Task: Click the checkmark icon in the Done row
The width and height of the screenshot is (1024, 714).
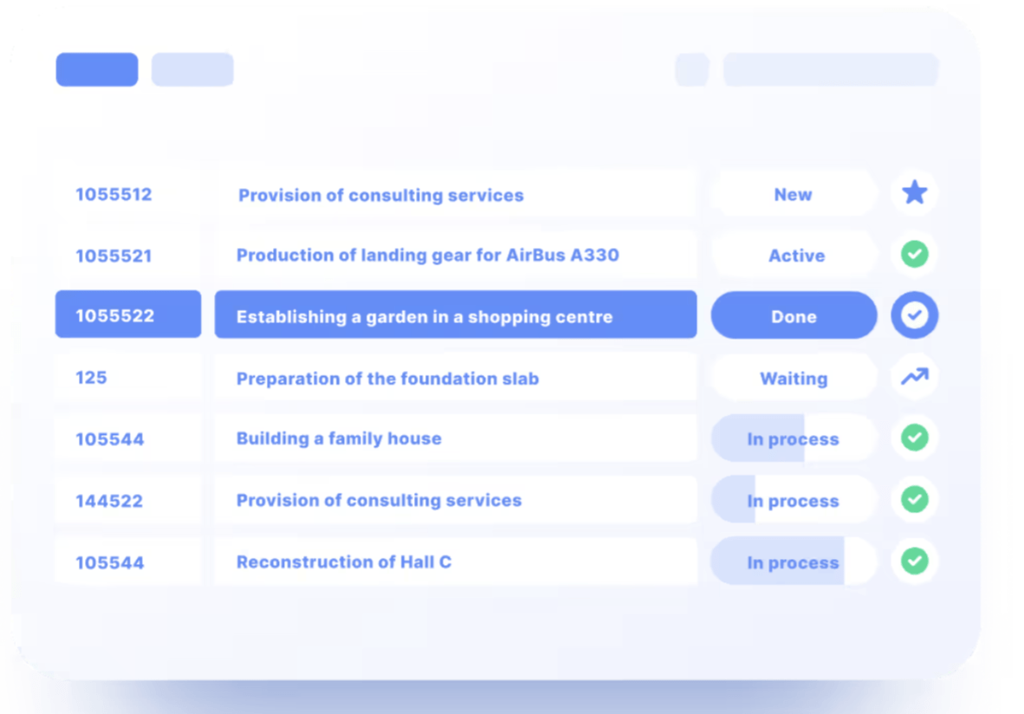Action: click(914, 315)
